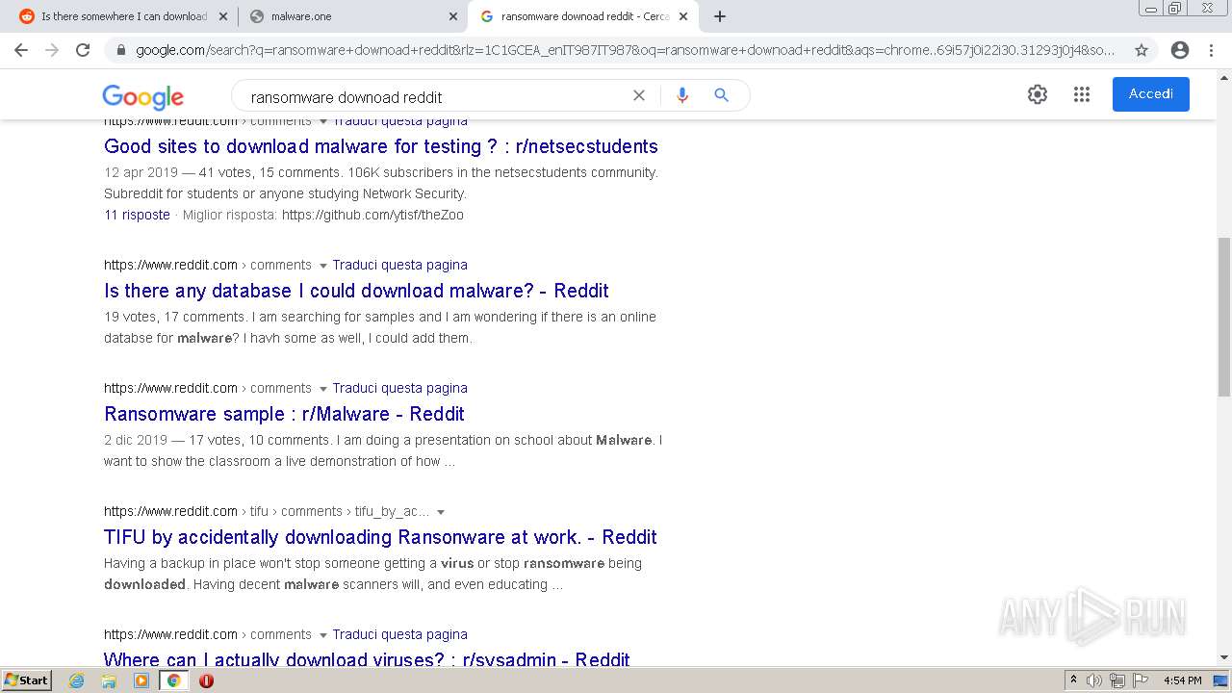
Task: Go back using the browser back arrow
Action: (x=21, y=50)
